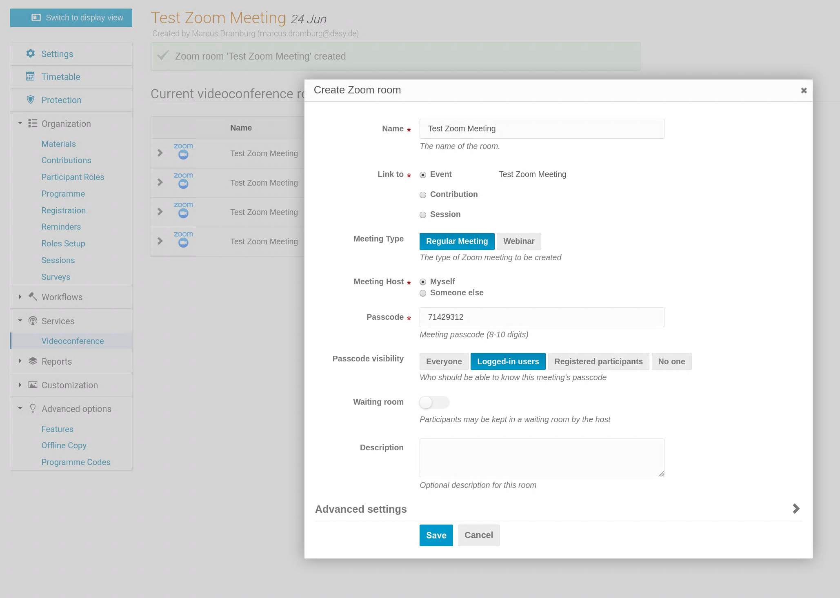Collapse the Advanced options section arrow
840x598 pixels.
20,408
